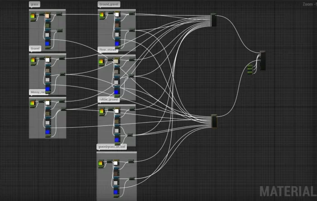Select the texture coordinate node in grass group
Image resolution: width=317 pixels, height=201 pixels.
point(33,17)
